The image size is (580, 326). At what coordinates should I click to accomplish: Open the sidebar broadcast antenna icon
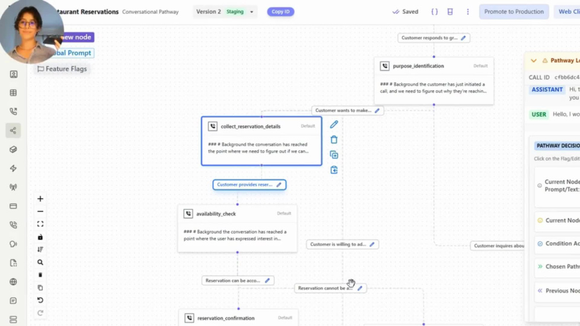[13, 187]
